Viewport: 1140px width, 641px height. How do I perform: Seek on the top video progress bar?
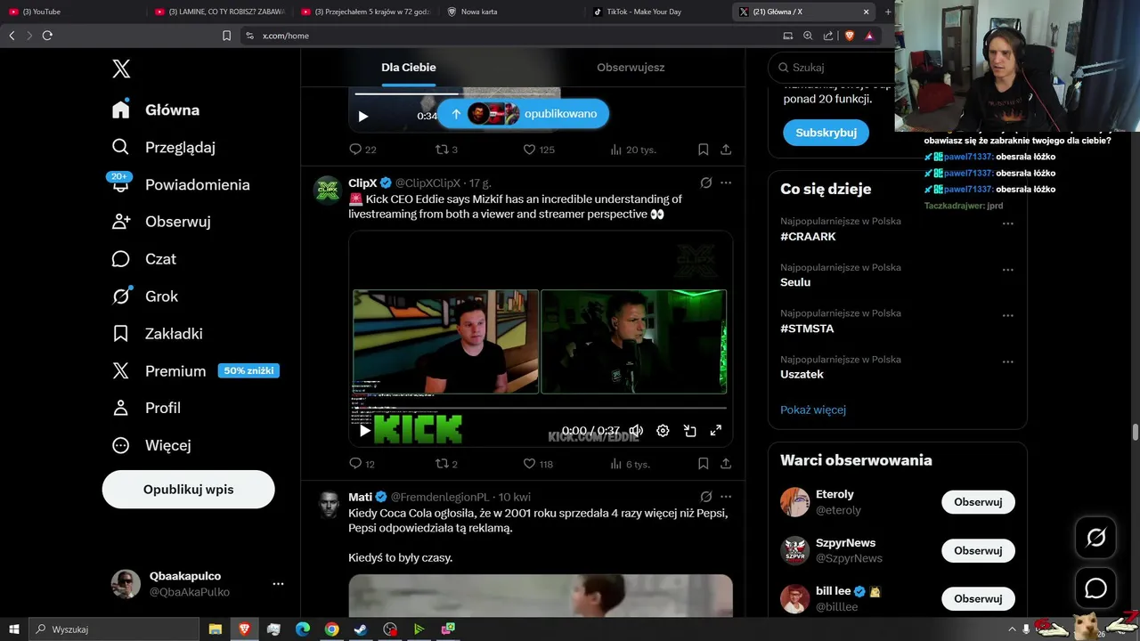tap(456, 93)
